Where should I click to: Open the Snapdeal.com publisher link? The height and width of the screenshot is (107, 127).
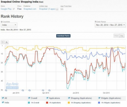click(30, 9)
